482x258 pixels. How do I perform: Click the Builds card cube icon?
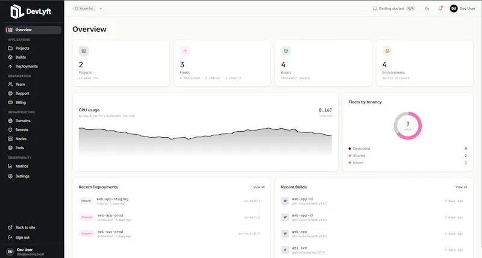286,51
